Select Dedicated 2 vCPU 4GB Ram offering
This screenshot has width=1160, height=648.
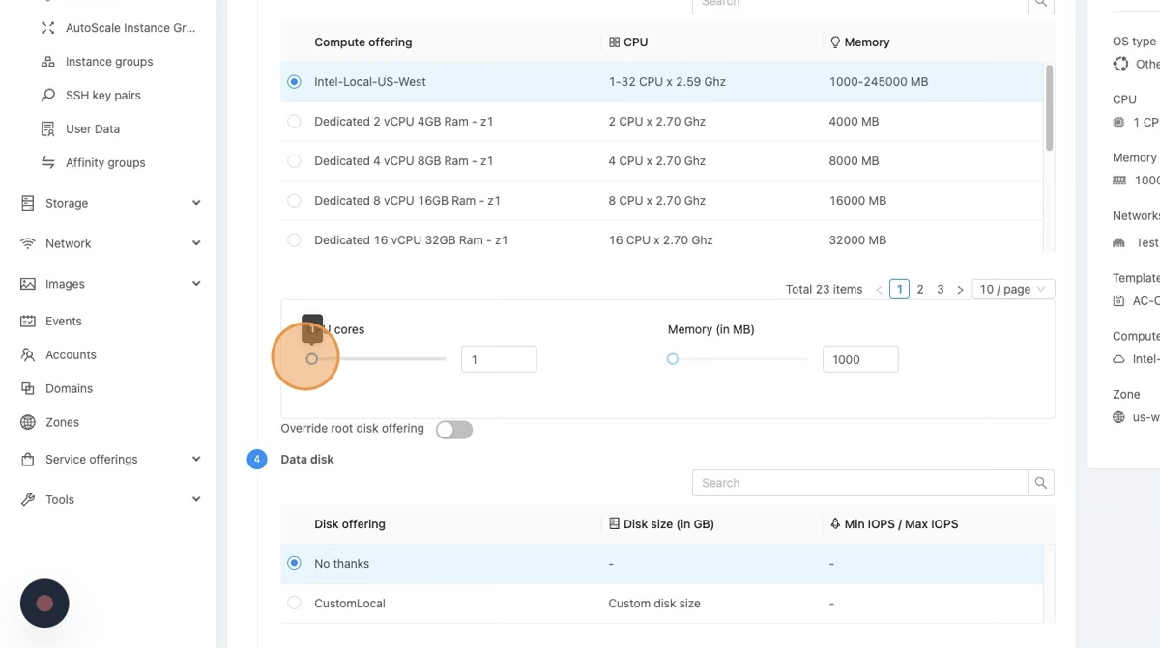[x=294, y=122]
